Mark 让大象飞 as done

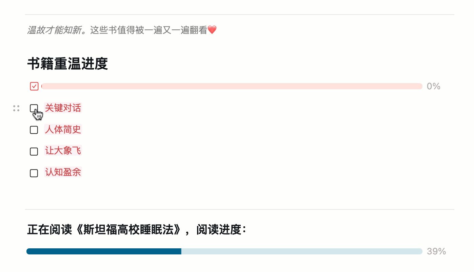click(x=34, y=151)
